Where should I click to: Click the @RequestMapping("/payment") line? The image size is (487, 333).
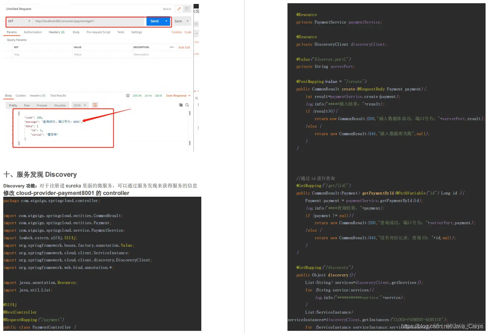click(34, 320)
